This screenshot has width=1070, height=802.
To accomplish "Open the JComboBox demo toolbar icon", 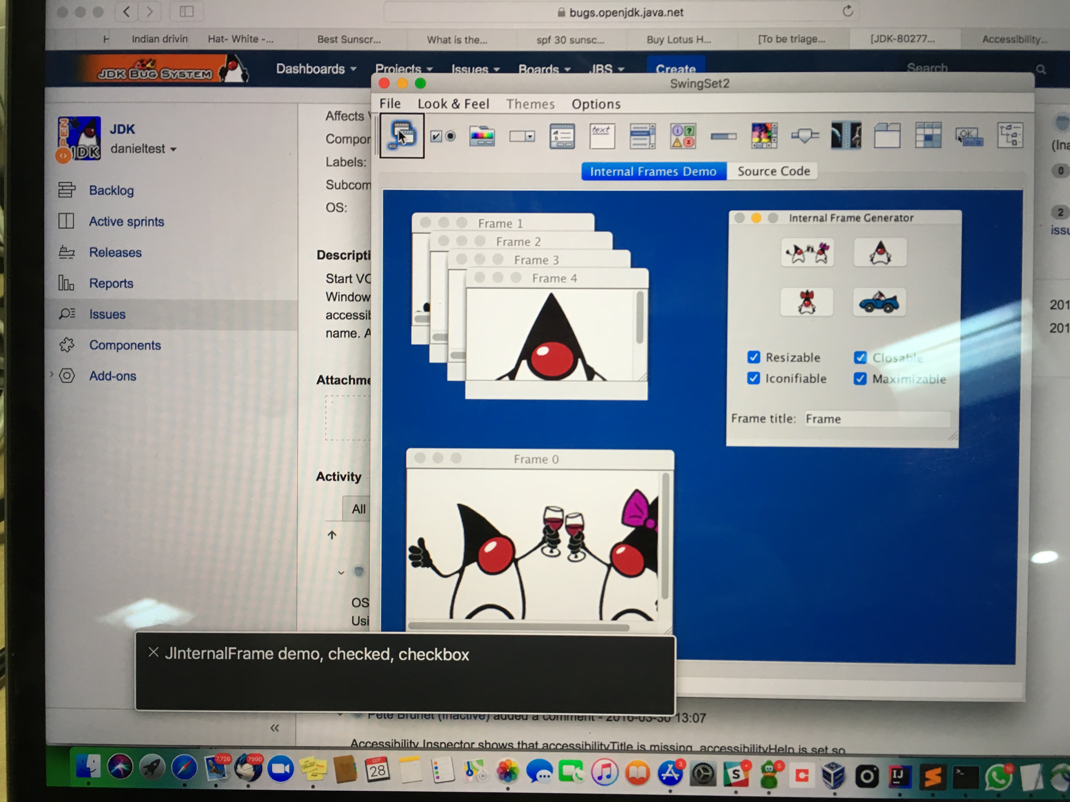I will coord(522,136).
